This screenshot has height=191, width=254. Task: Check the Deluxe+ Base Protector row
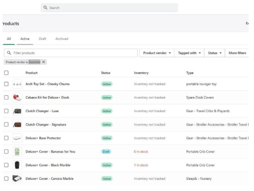click(x=6, y=138)
